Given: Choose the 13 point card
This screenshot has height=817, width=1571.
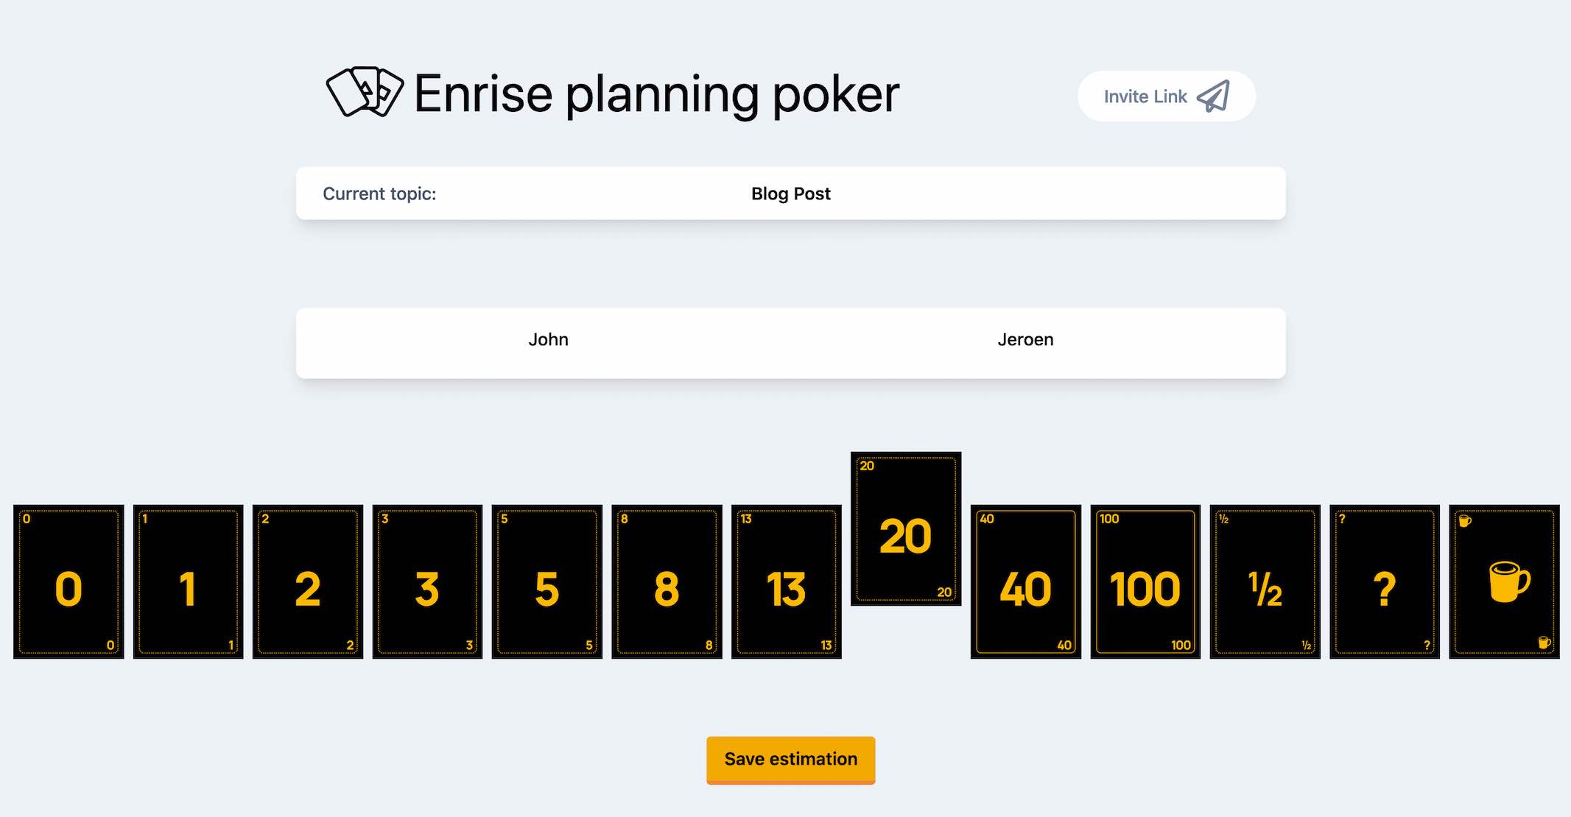Looking at the screenshot, I should click(787, 581).
